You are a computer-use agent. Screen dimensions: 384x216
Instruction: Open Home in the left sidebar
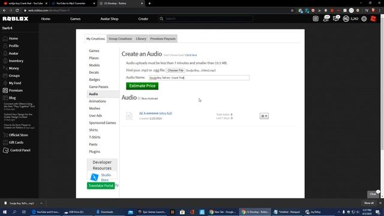point(13,38)
